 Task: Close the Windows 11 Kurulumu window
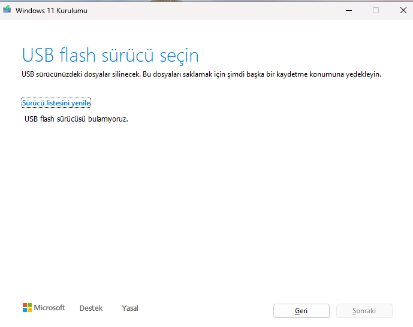(x=403, y=10)
